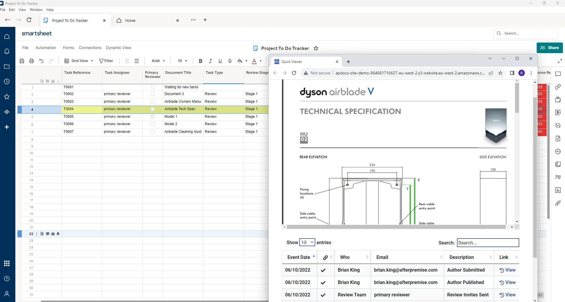Tick Primary Reviewer checkbox for T0001
Screen dimensions: 565x302
(x=153, y=87)
